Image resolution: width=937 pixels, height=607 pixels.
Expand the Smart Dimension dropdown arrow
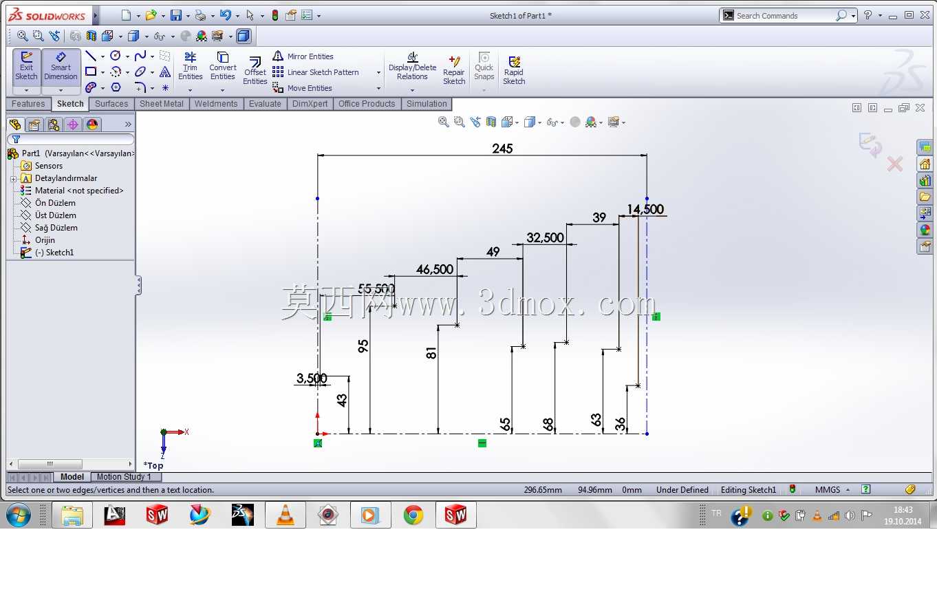pyautogui.click(x=61, y=90)
